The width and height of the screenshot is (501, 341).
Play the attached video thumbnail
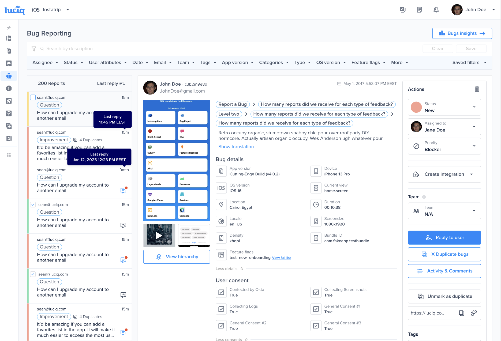159,236
